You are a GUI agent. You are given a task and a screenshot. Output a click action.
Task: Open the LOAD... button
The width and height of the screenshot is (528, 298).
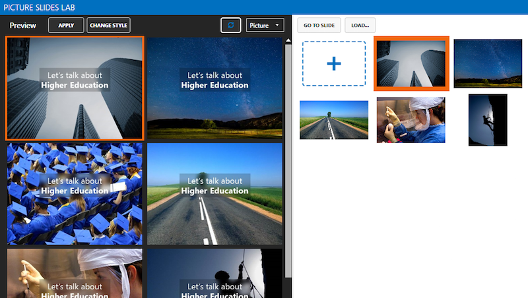point(360,26)
